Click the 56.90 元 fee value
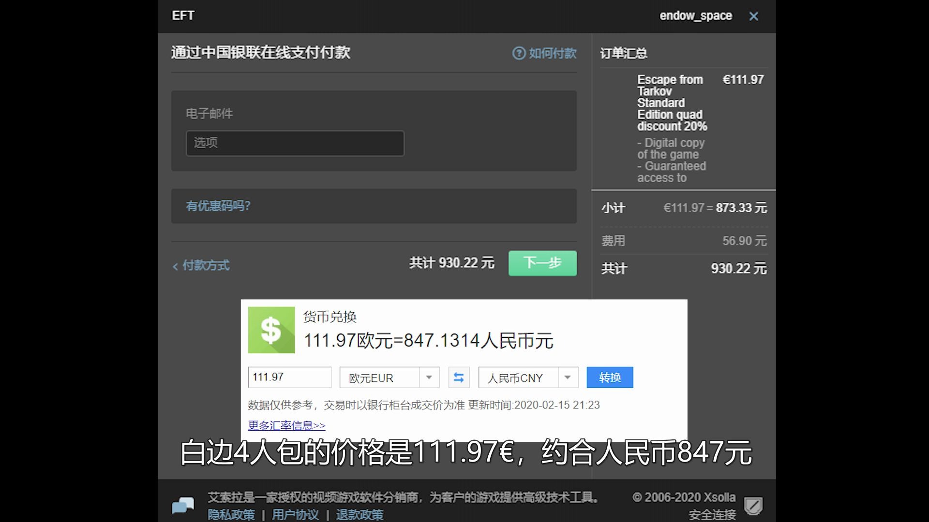Screen dimensions: 929x522 (745, 241)
